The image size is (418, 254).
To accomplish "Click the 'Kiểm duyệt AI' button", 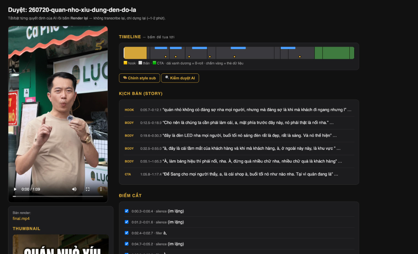I will tap(180, 78).
